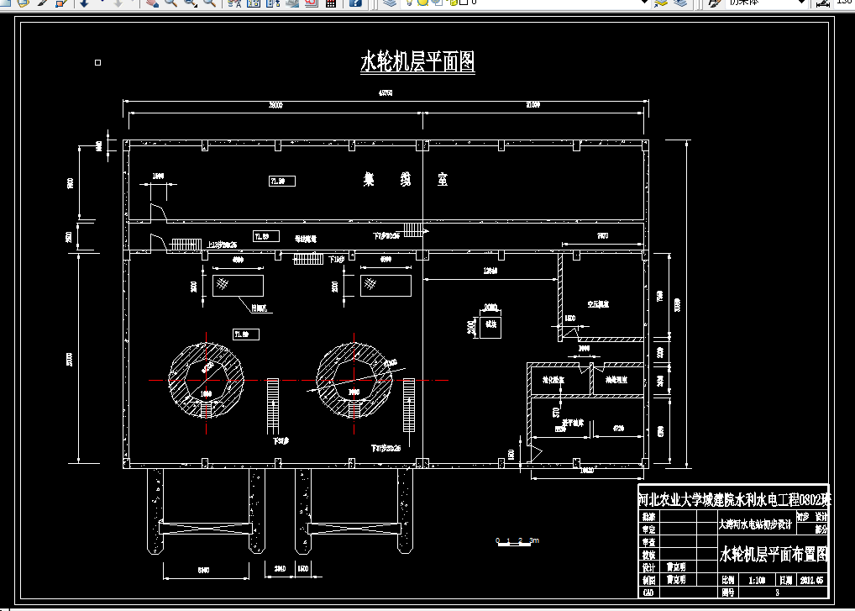Select the drawing title 水轮机层平面图
Screen dimensions: 855x611
417,61
